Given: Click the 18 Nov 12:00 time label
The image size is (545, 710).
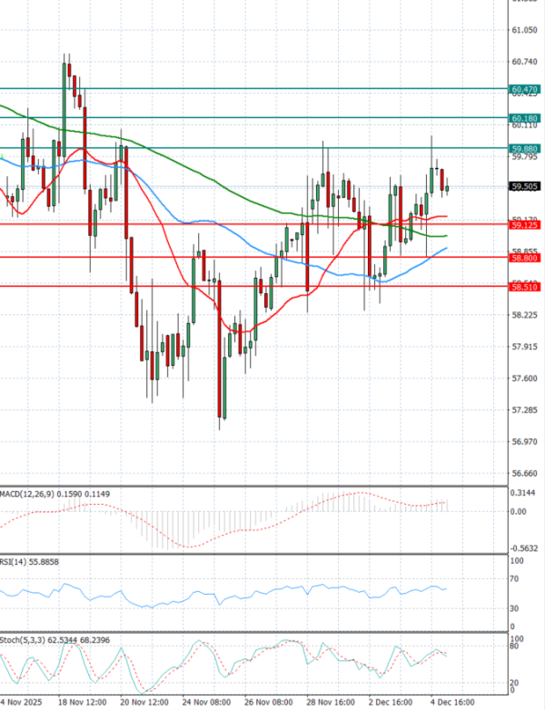Looking at the screenshot, I should 82,702.
